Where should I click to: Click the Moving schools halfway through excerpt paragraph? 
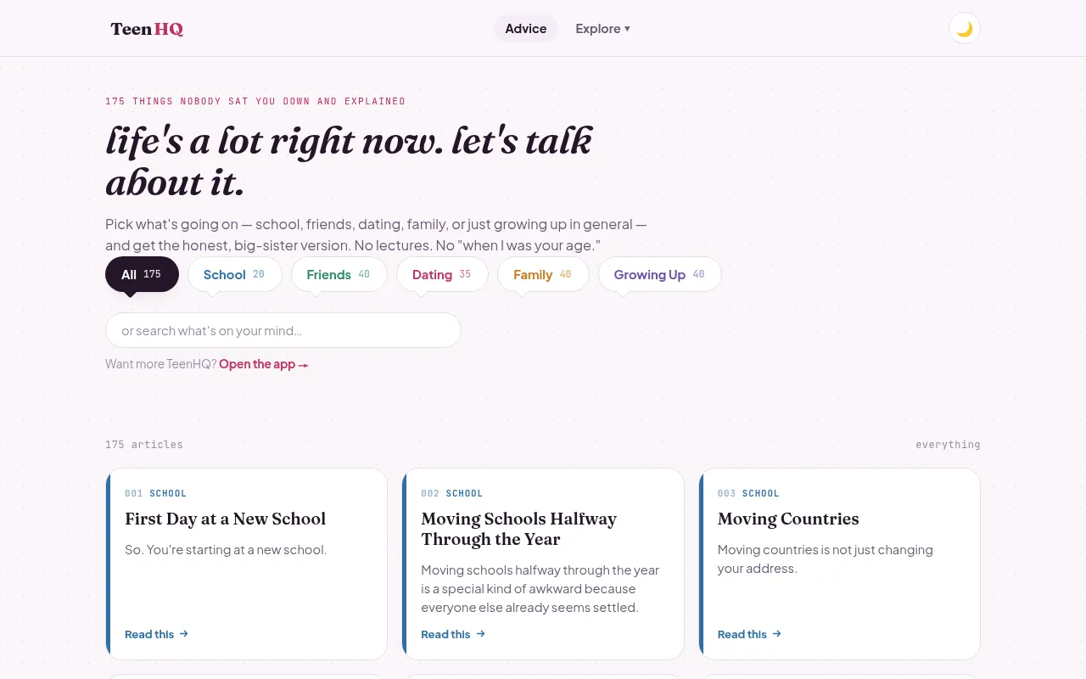tap(540, 589)
